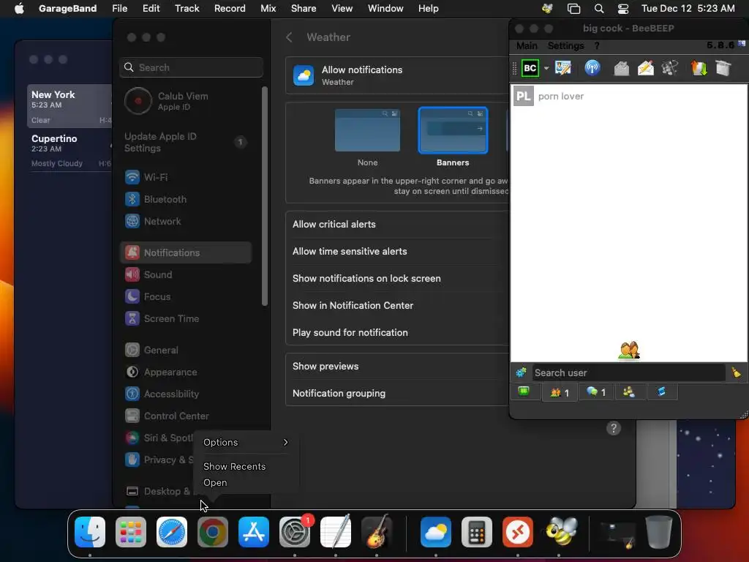Open Google Chrome from the Dock
The width and height of the screenshot is (749, 562).
click(x=213, y=532)
